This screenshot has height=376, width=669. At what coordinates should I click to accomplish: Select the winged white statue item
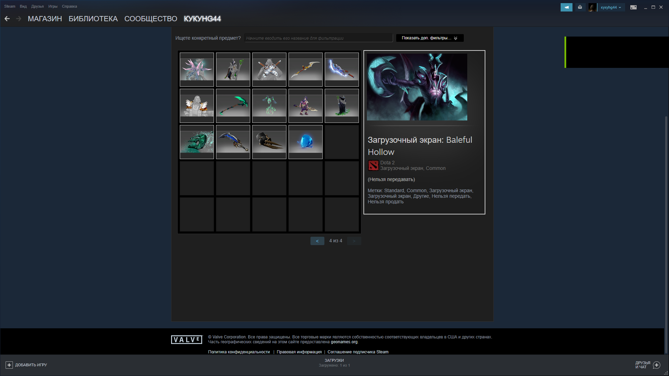pyautogui.click(x=197, y=106)
